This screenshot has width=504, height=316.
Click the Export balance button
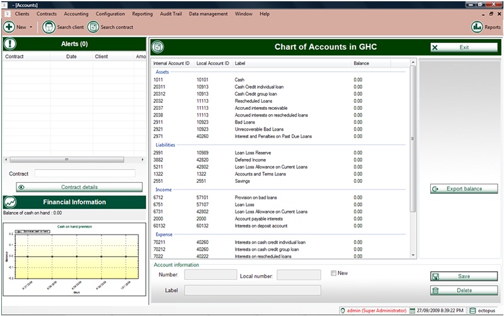pos(464,189)
